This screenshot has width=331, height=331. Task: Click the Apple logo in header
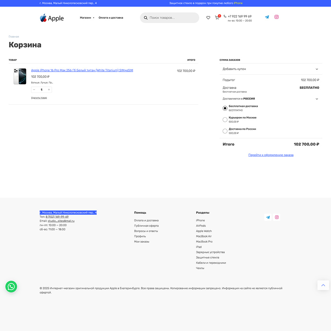(x=52, y=18)
